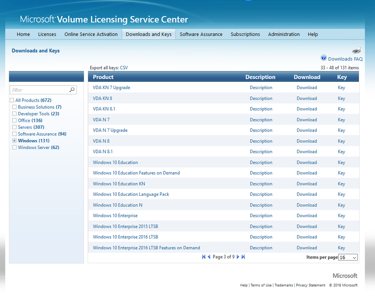Click Download for VDA N 7 Upgrade

tap(307, 130)
